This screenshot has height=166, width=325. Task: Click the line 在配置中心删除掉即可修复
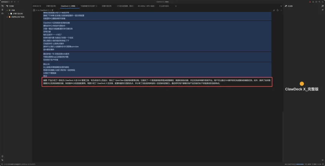point(54,18)
